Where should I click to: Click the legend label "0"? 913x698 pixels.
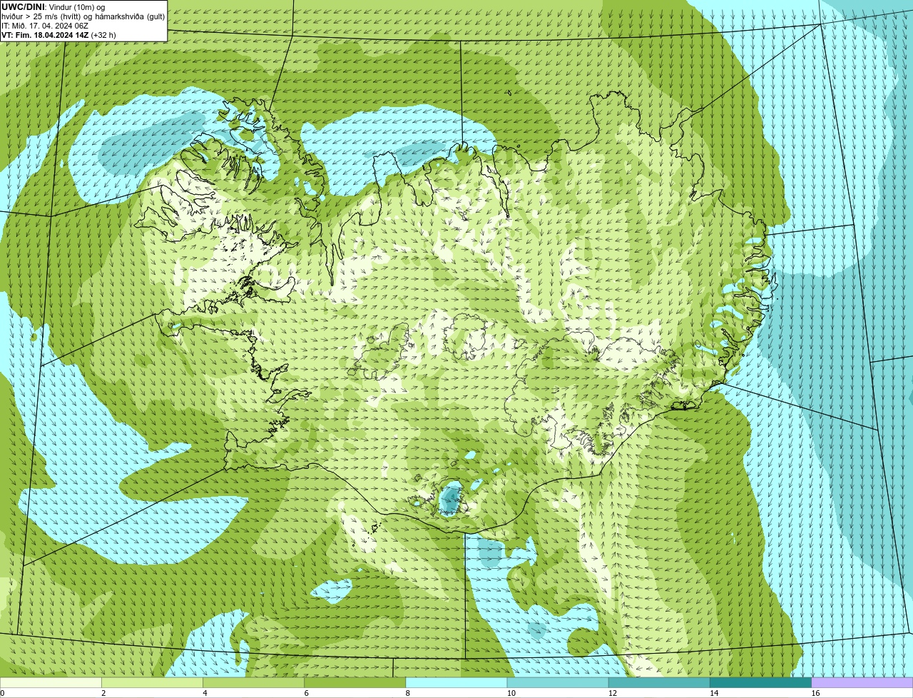(x=2, y=693)
